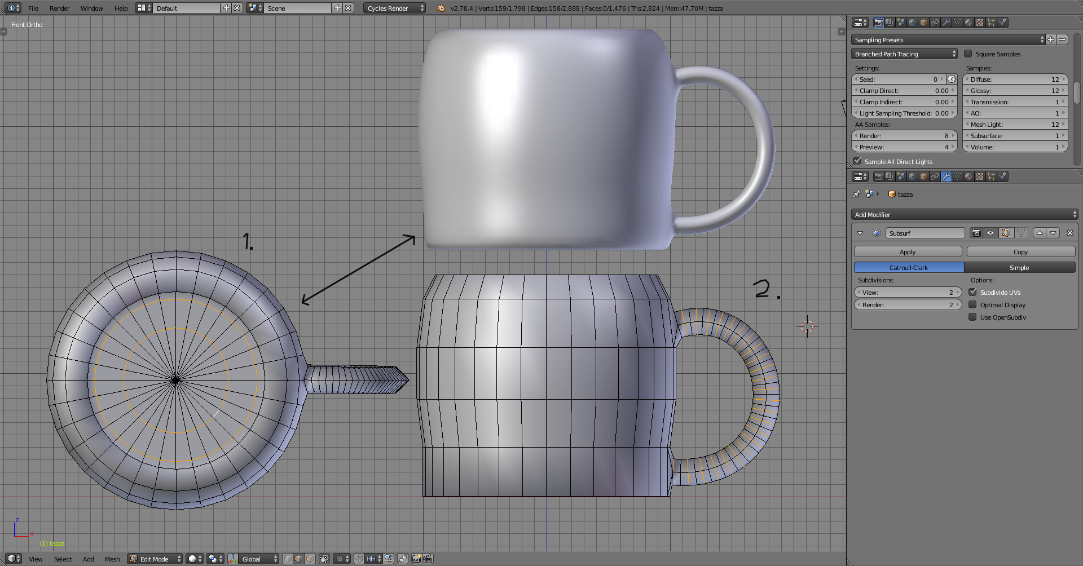Pin the modifier properties context
This screenshot has width=1083, height=566.
click(x=857, y=194)
